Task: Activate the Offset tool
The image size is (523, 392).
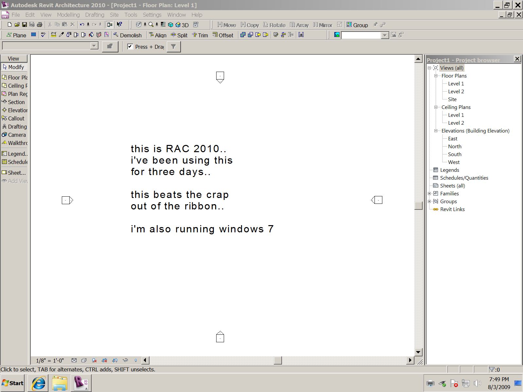Action: pyautogui.click(x=223, y=35)
